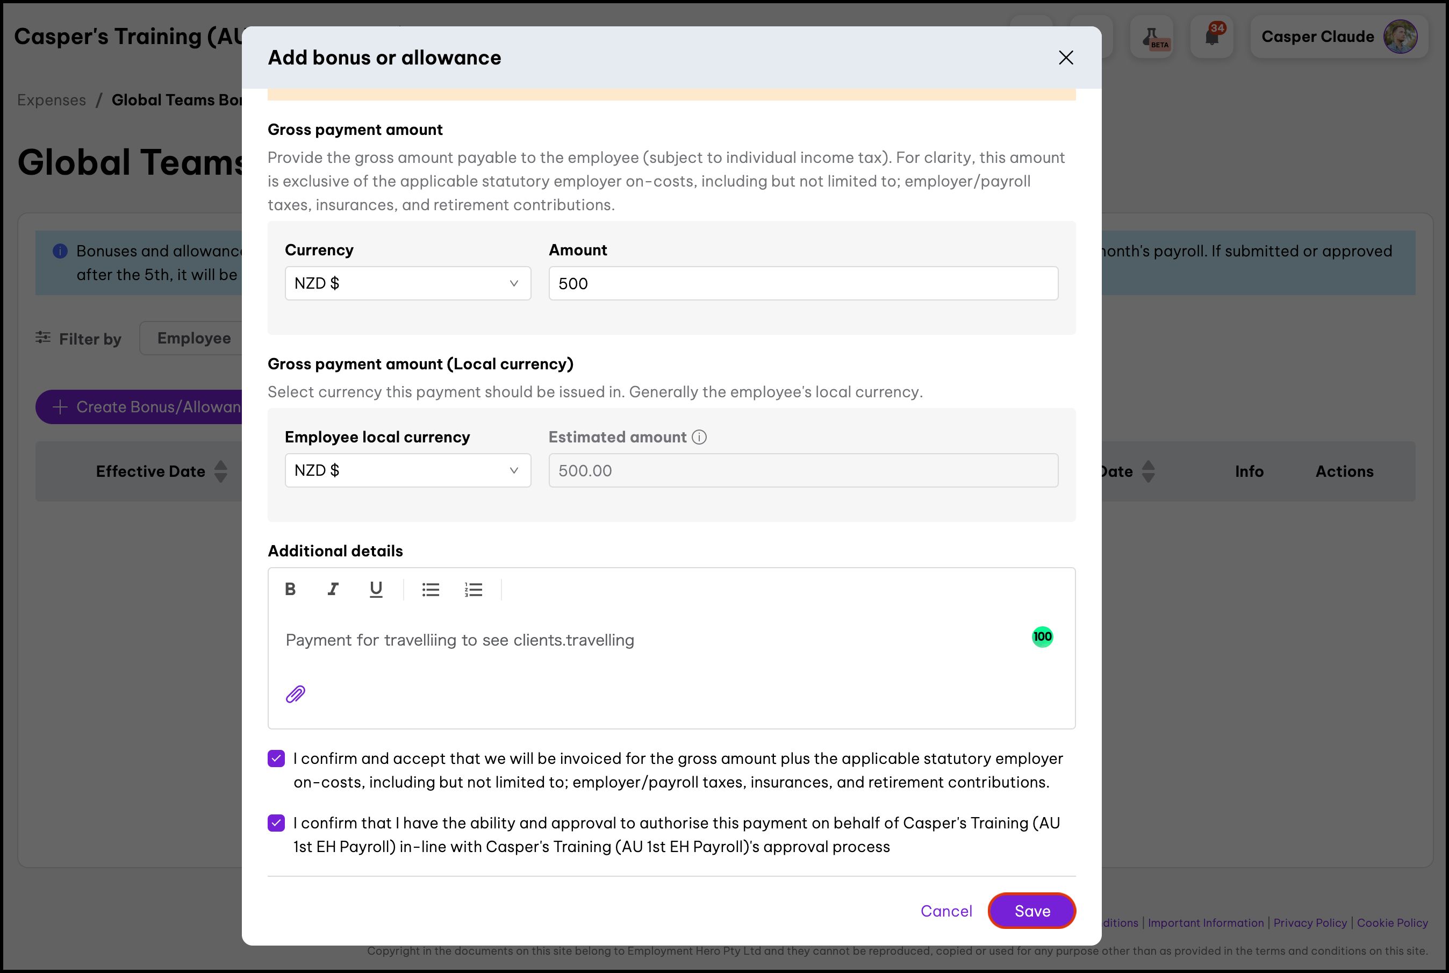Toggle underline formatting in editor
1449x973 pixels.
point(376,589)
